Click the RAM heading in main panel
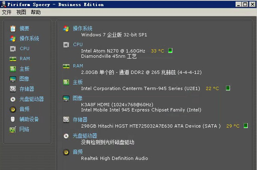Viewport: 257px width, 170px height. click(78, 66)
